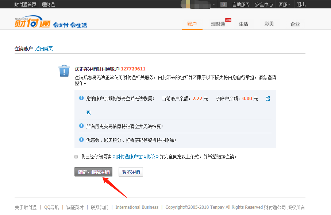Image resolution: width=331 pixels, height=215 pixels.
Task: Open 理财通 in the top bar
Action: (x=48, y=4)
